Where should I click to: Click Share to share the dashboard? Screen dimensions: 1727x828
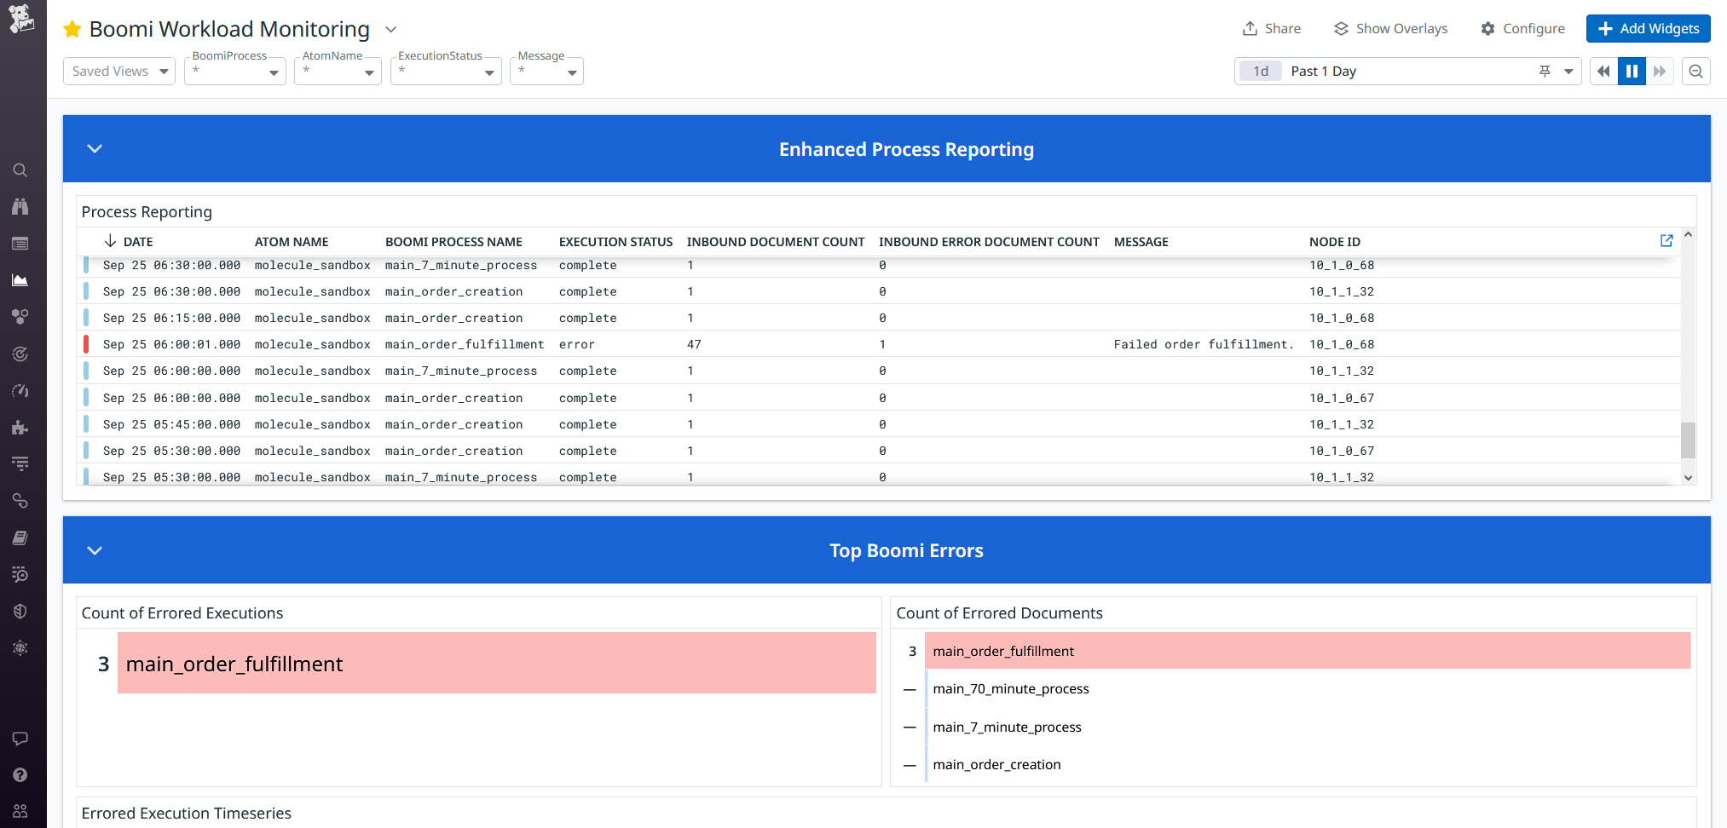tap(1271, 28)
